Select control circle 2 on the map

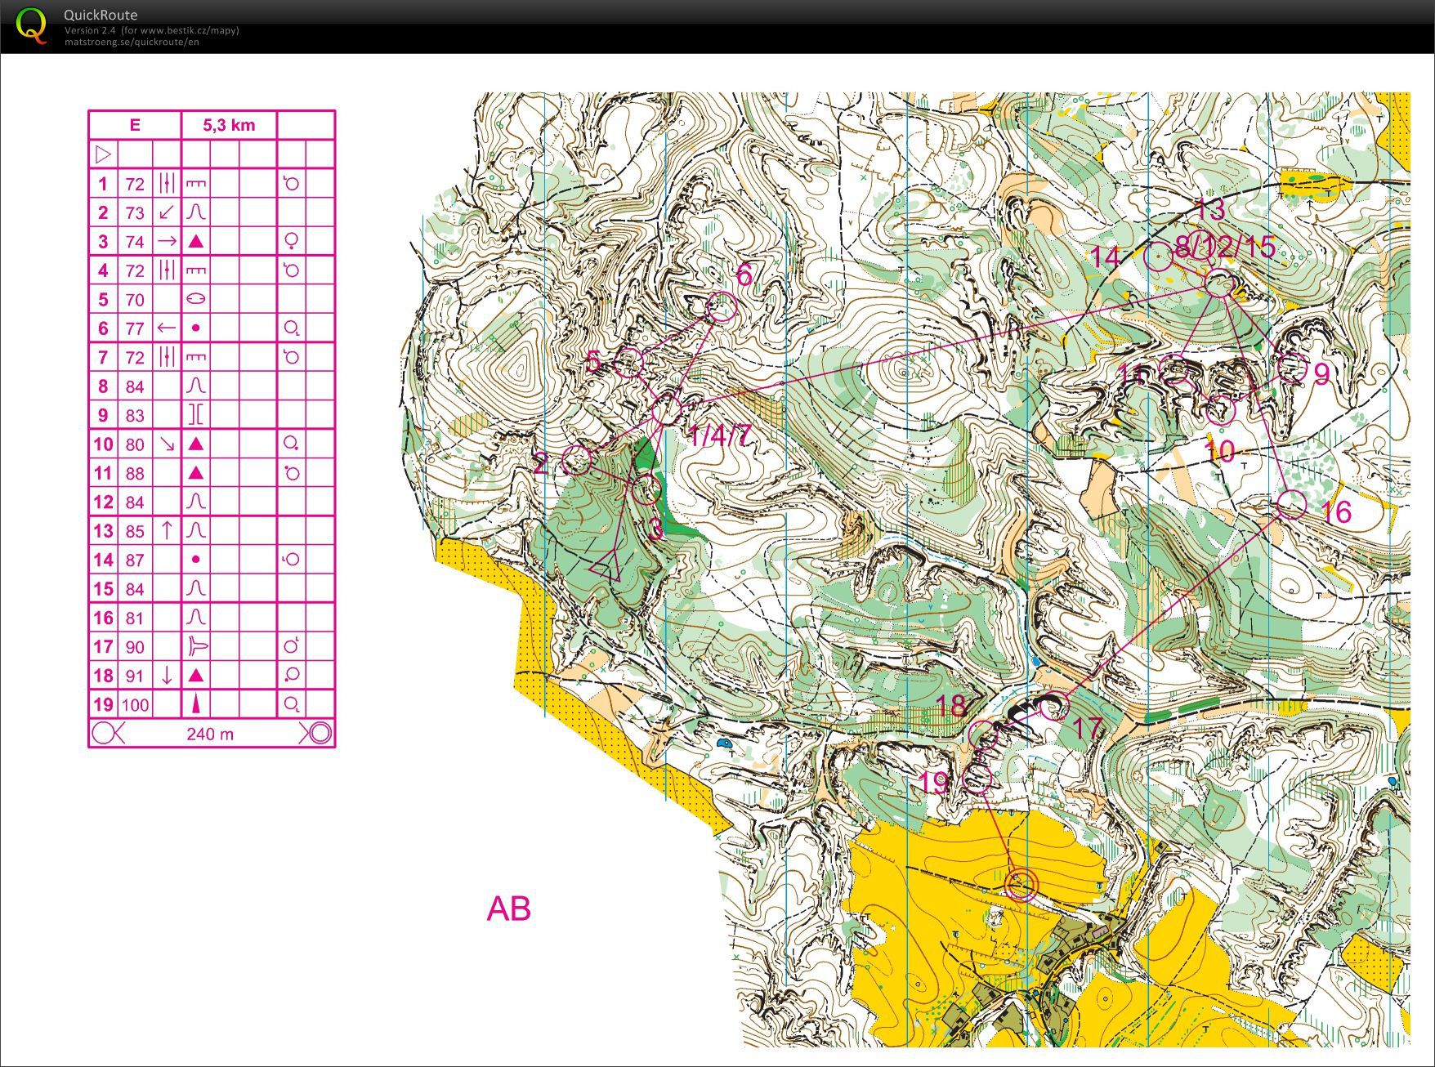tap(576, 460)
